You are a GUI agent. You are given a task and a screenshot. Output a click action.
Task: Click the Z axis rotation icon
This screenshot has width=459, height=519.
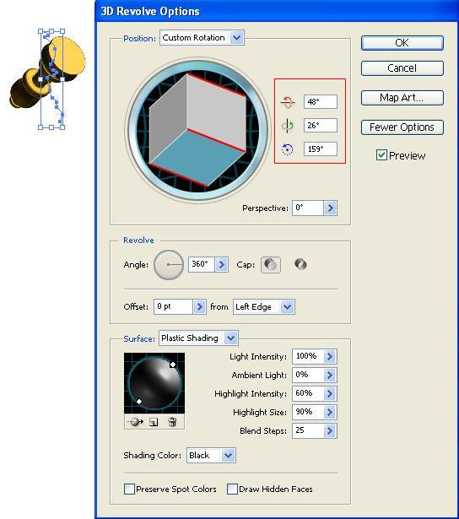point(287,149)
